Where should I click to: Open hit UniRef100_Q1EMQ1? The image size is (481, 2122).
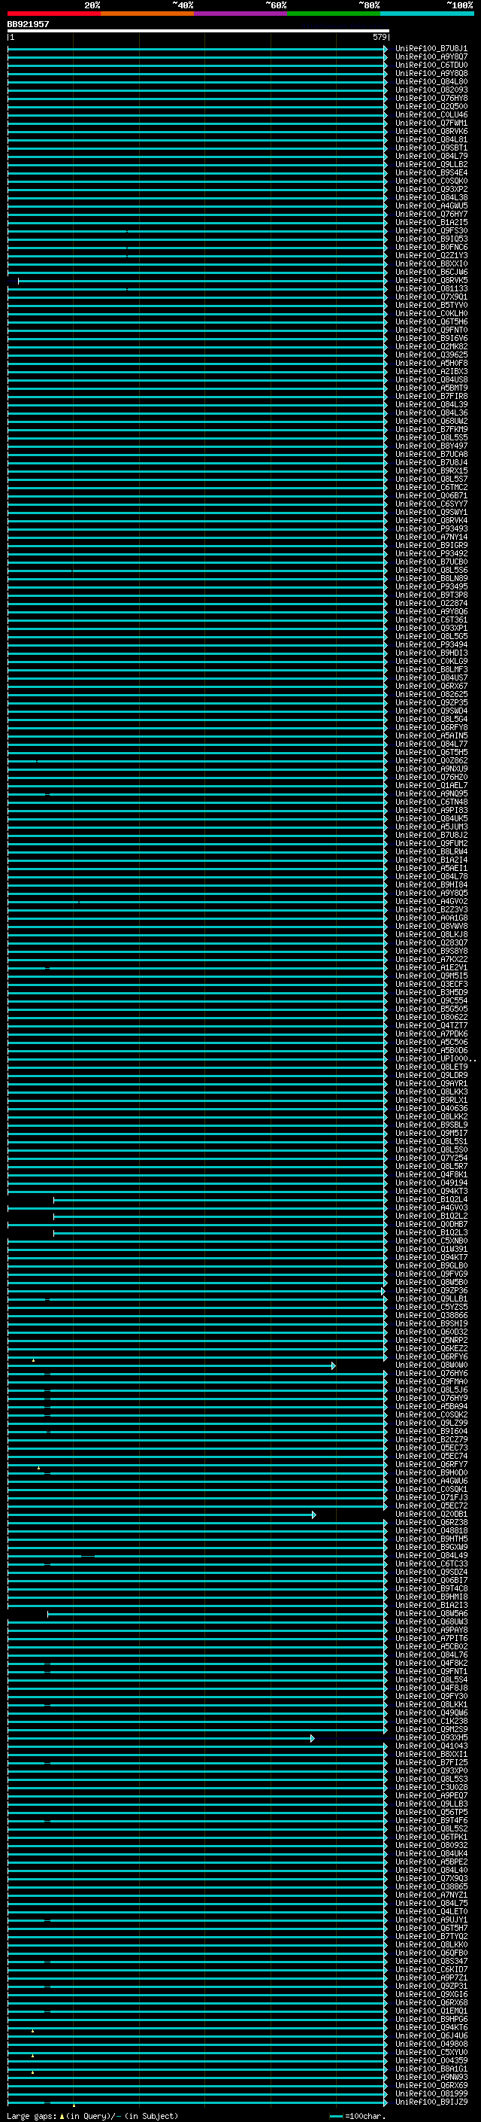(x=431, y=2011)
